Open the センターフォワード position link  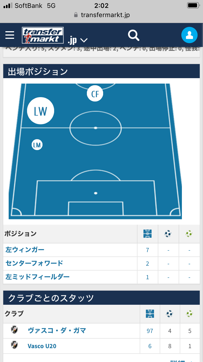pos(34,263)
